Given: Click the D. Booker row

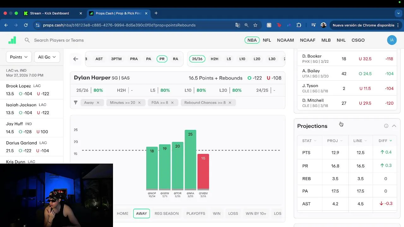Looking at the screenshot, I should click(x=347, y=59).
